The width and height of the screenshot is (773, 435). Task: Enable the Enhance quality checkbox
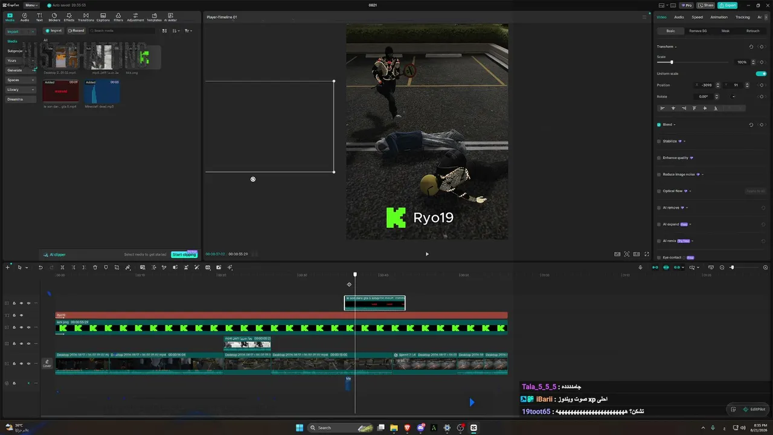pos(659,158)
